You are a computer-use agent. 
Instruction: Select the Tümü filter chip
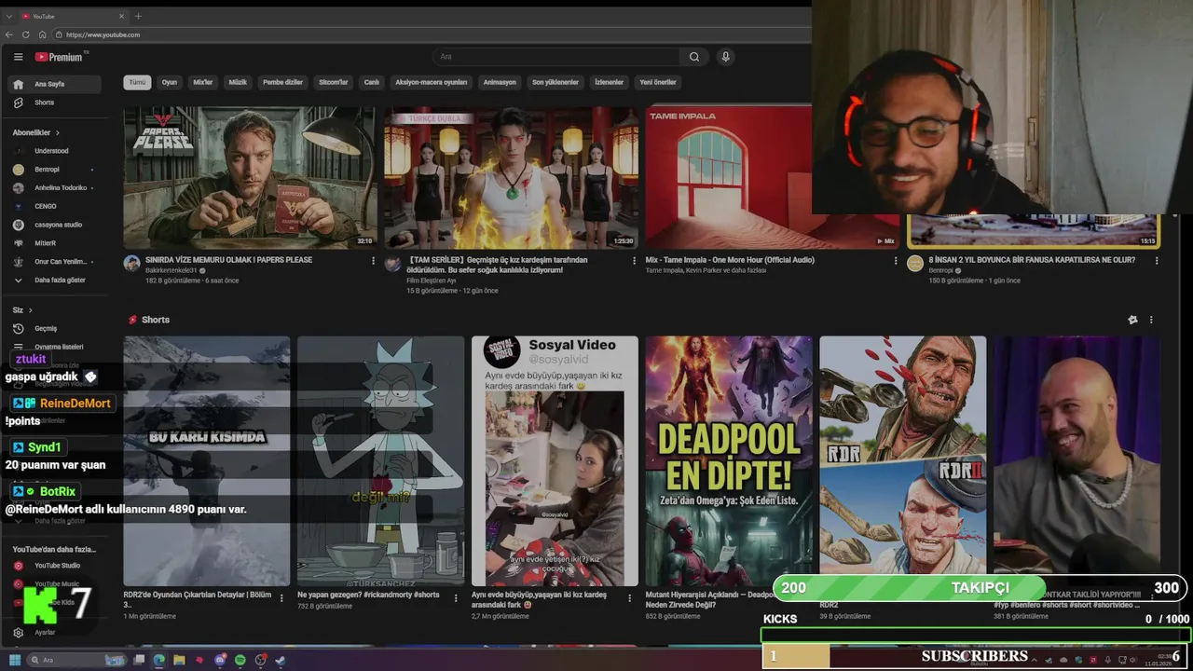tap(137, 82)
